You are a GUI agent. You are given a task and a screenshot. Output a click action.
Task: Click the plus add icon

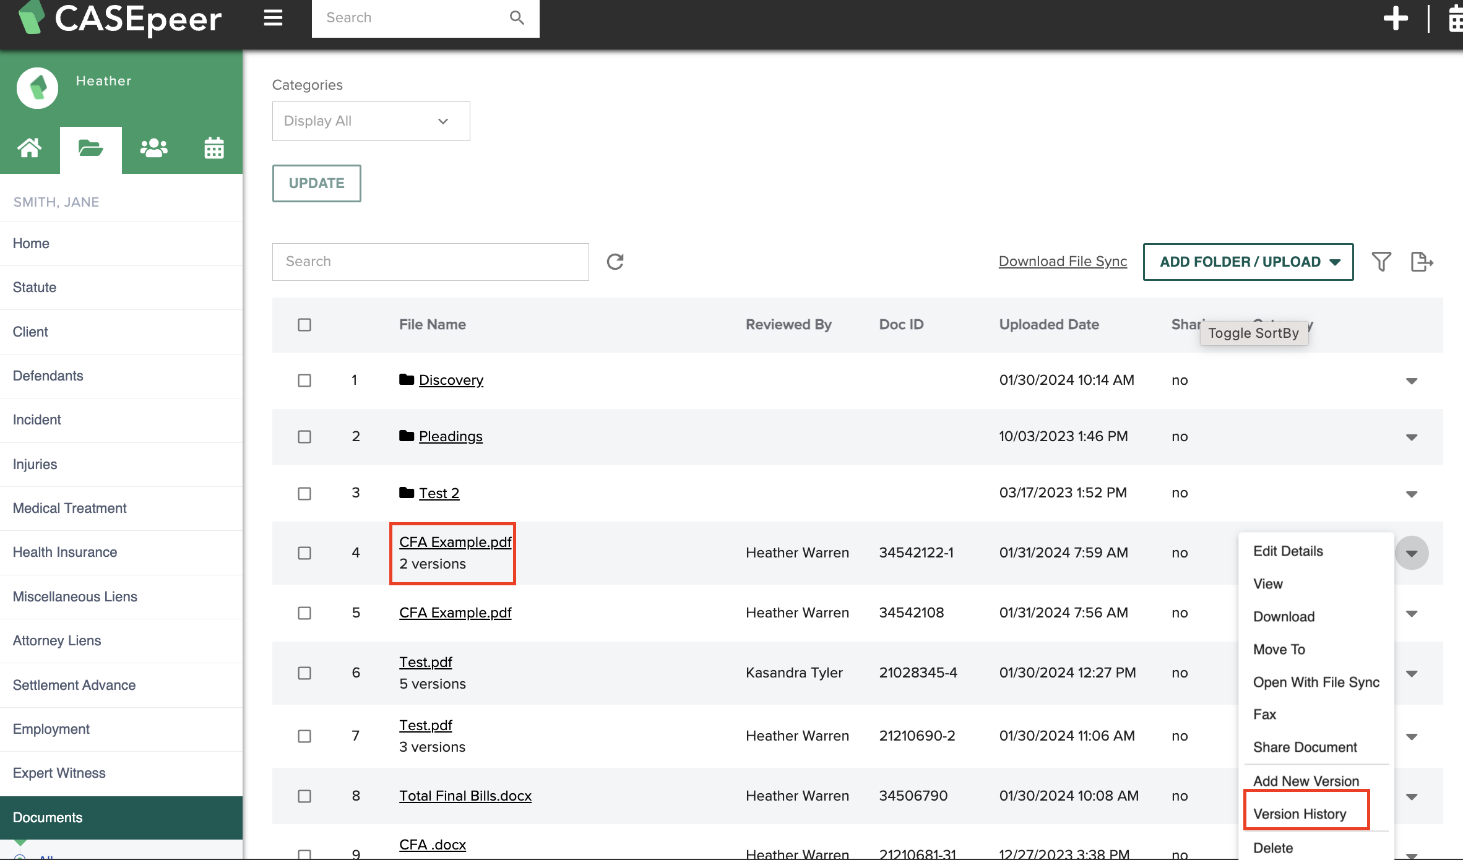[1396, 19]
